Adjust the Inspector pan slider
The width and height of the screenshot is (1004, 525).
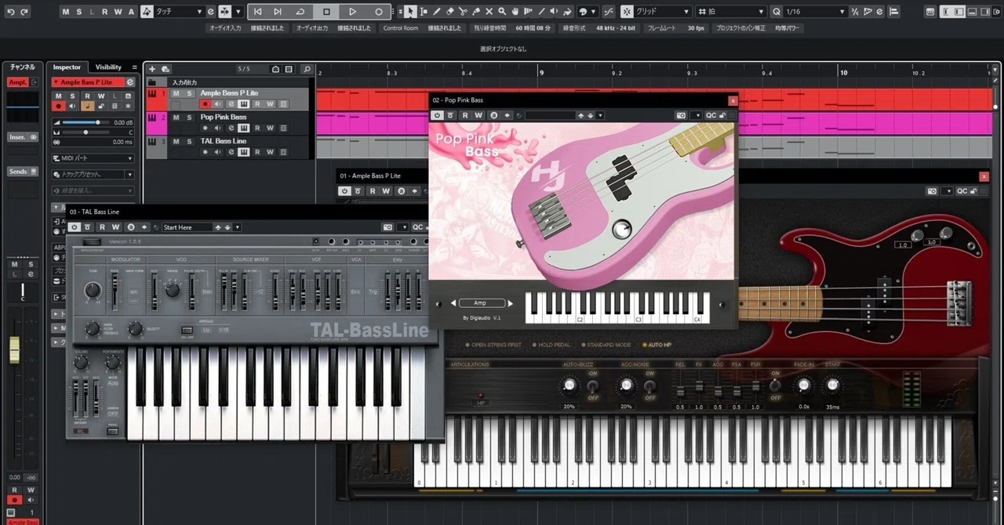[x=86, y=132]
